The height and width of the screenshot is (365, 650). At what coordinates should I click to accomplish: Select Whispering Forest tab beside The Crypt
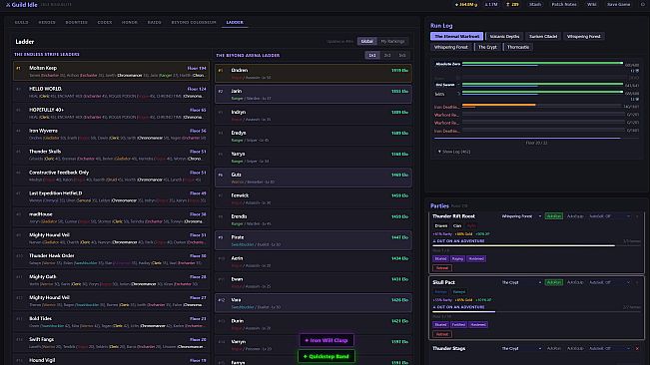pos(451,47)
